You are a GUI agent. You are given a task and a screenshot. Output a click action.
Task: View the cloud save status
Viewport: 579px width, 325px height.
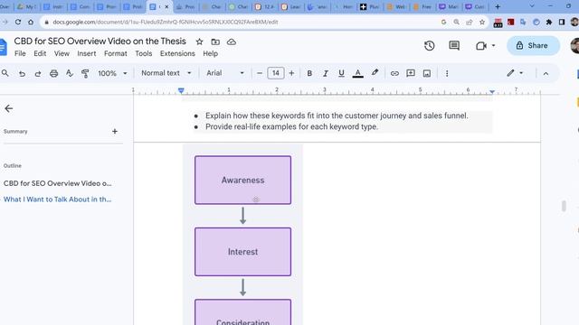(x=232, y=42)
